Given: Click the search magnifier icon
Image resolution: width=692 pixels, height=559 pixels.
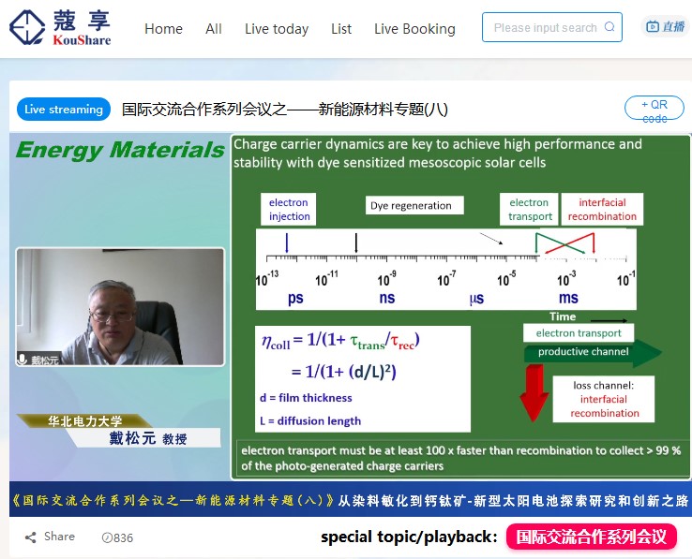Looking at the screenshot, I should (609, 27).
